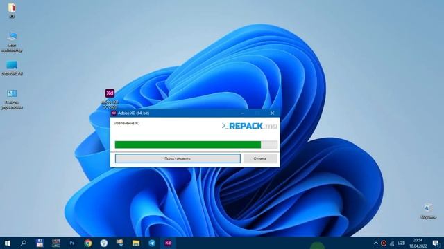Open the File Explorer folder in taskbar

(x=136, y=243)
